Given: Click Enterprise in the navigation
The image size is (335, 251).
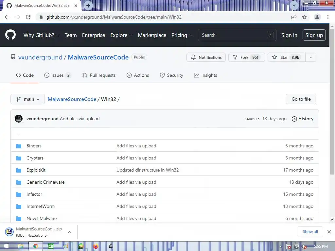Looking at the screenshot, I should tap(94, 35).
